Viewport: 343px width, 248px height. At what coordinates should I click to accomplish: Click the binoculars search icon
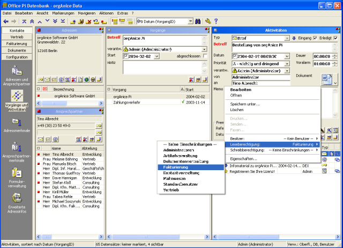[198, 21]
